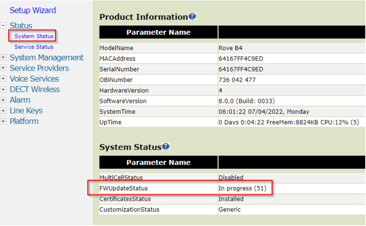
Task: Expand the Alarm section
Action: 3,100
